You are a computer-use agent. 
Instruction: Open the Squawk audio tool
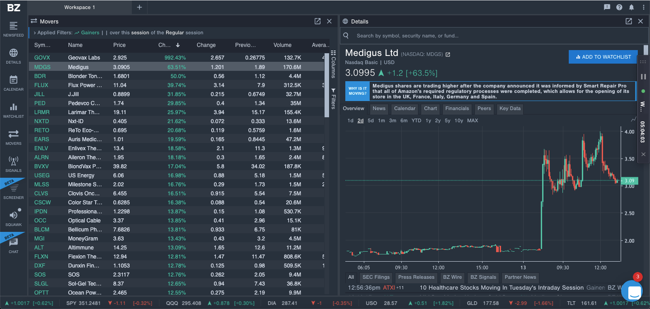[x=14, y=218]
